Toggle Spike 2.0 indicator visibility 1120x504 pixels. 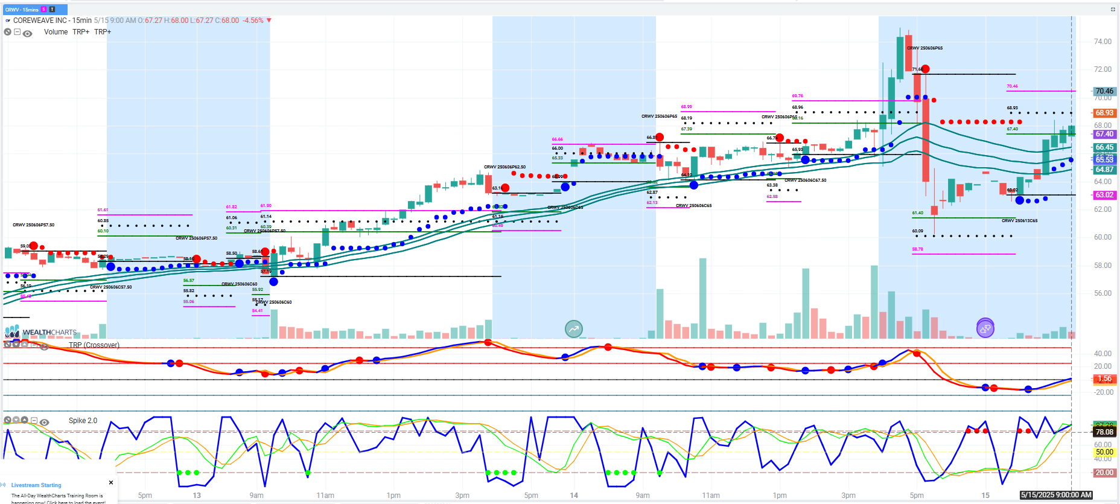point(44,423)
